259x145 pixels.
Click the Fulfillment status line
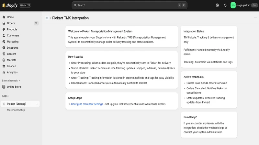(207, 52)
